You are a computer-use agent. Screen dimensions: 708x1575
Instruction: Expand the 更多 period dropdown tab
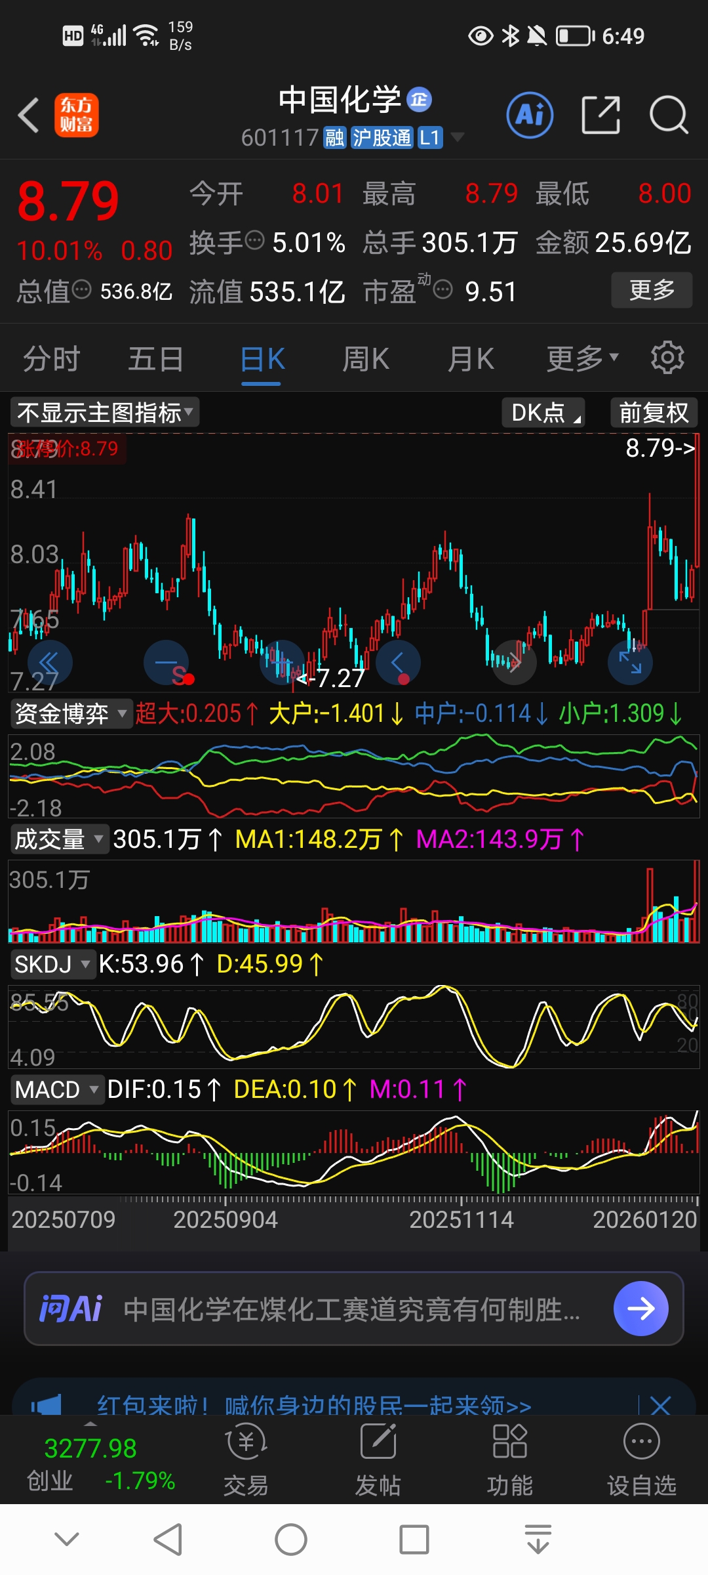(x=583, y=358)
